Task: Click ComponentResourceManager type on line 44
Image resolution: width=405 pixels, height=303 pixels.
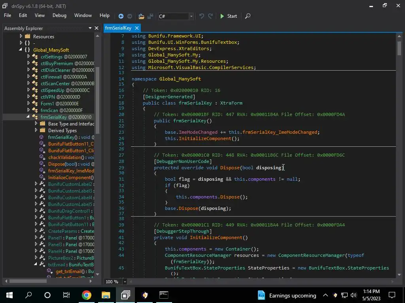Action: (x=198, y=255)
